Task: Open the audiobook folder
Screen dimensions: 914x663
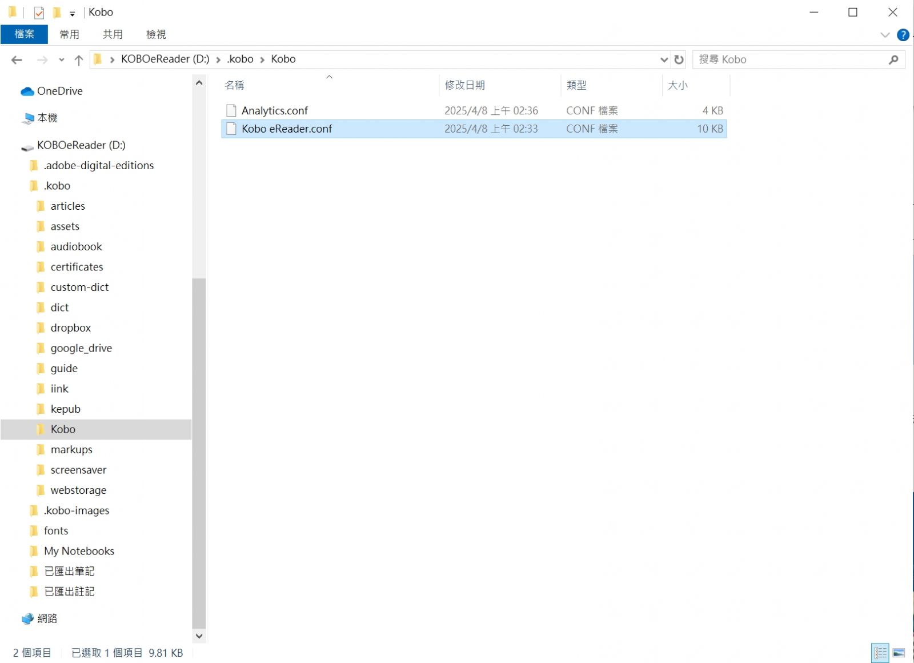Action: pos(76,246)
